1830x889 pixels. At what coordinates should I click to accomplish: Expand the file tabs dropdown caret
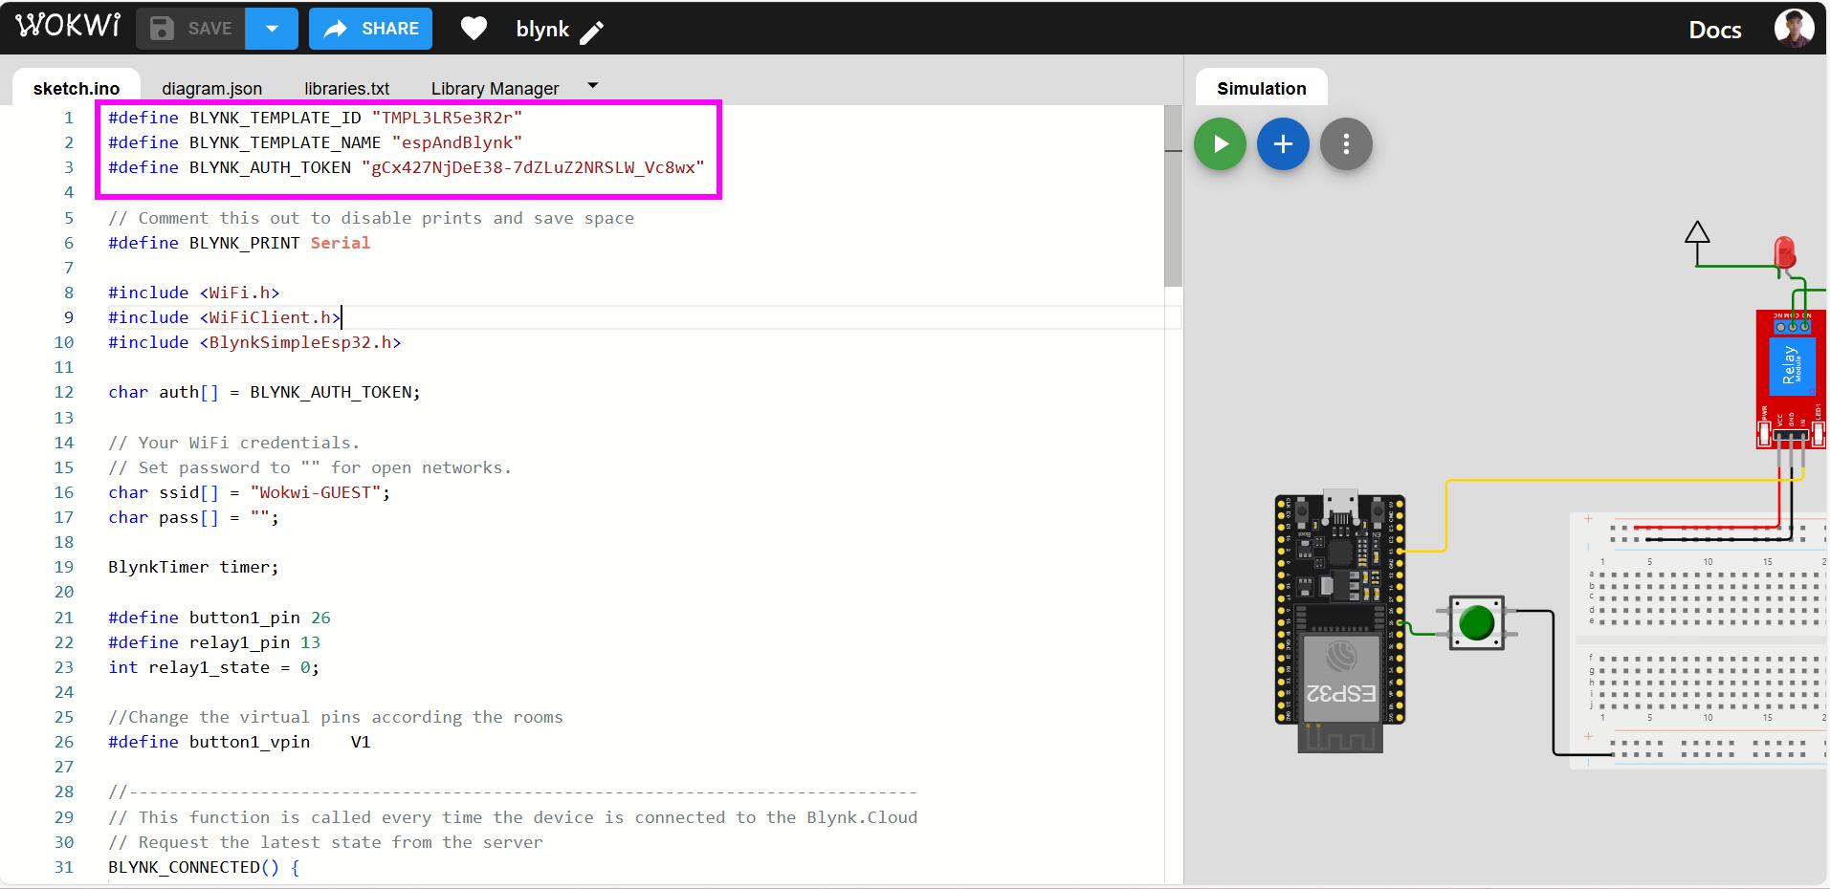click(x=592, y=86)
